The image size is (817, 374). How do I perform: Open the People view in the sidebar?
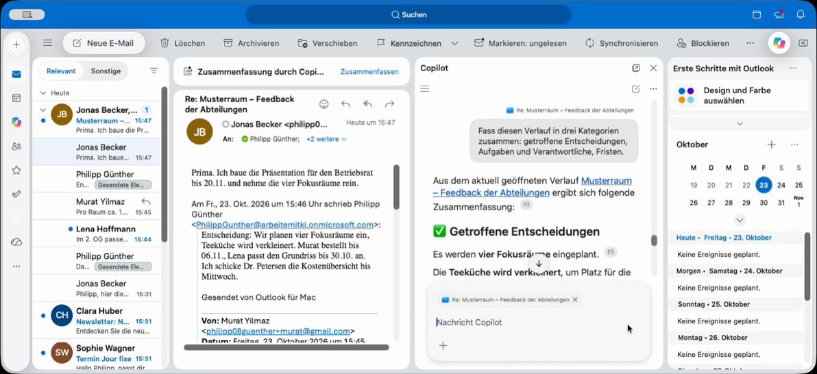pyautogui.click(x=16, y=147)
